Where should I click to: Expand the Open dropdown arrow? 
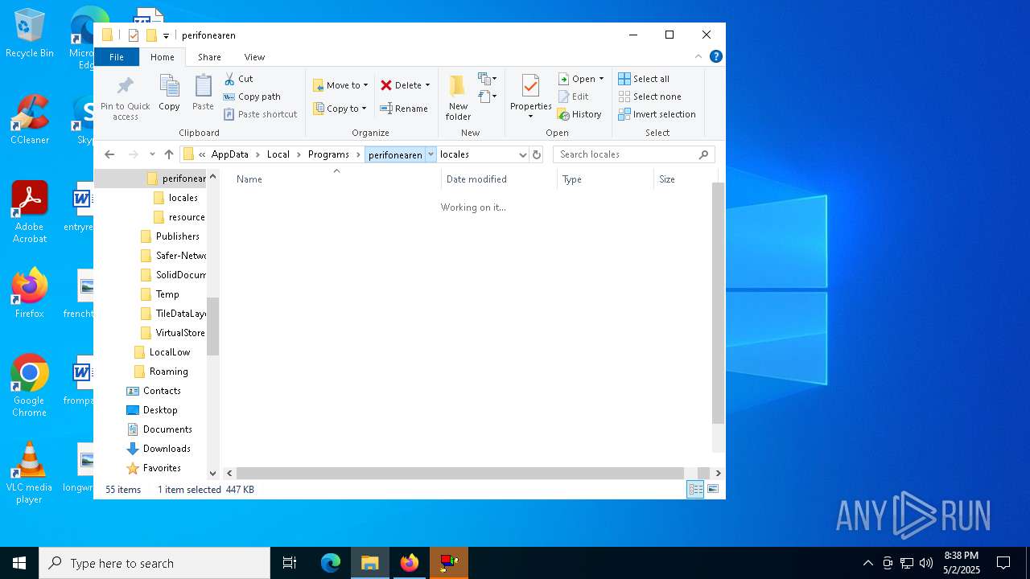point(601,79)
